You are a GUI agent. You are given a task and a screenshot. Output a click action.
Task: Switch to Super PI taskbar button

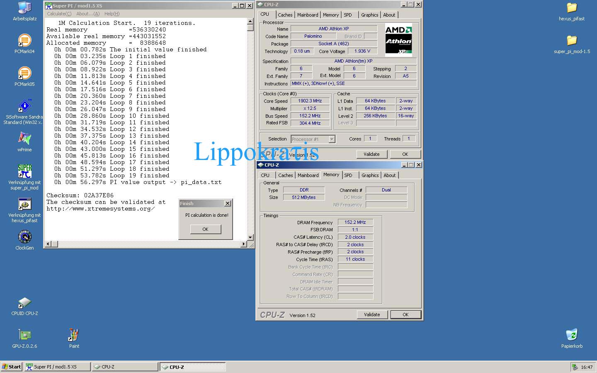(57, 367)
